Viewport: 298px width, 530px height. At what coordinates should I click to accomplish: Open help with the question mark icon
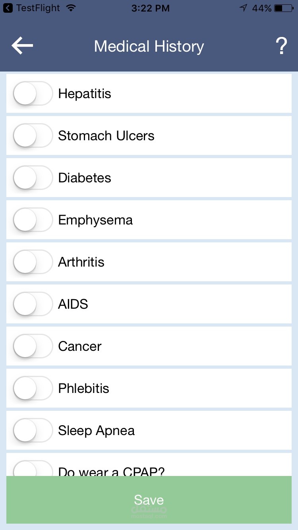point(281,46)
